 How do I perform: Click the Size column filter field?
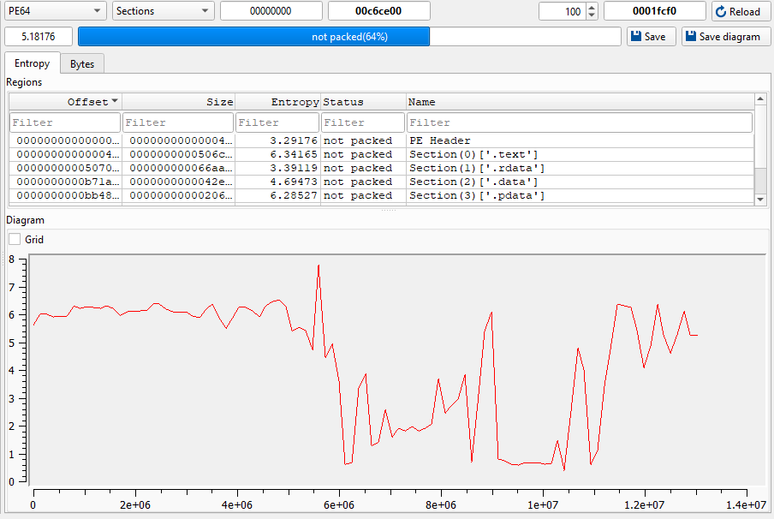[178, 122]
